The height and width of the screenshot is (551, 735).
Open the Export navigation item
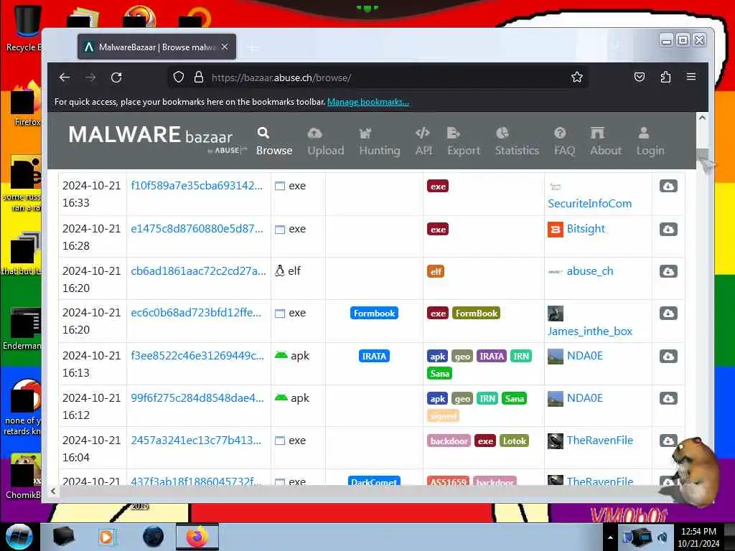(464, 141)
